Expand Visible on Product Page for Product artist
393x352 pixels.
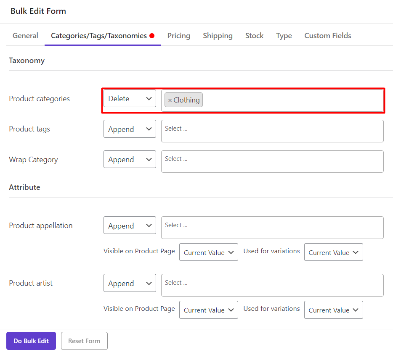[208, 310]
